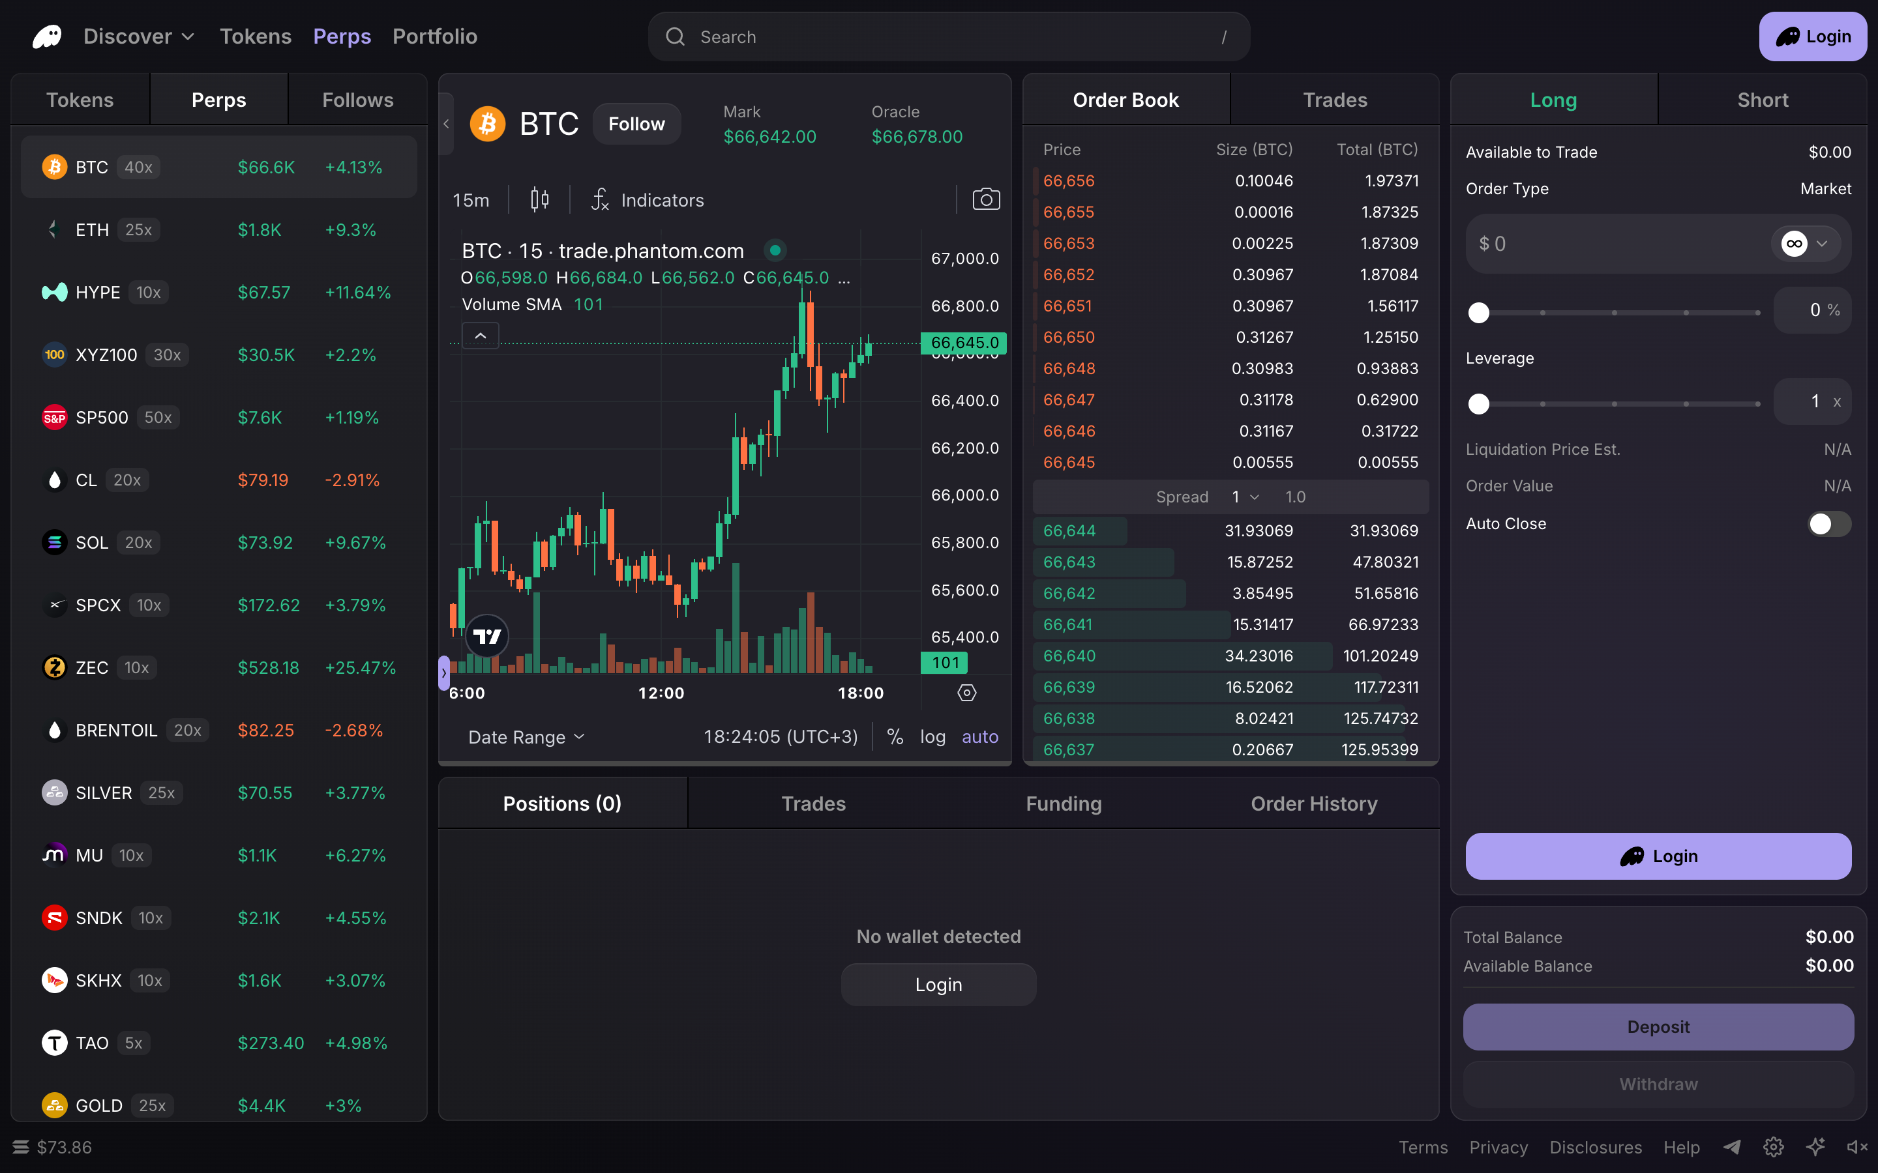The image size is (1878, 1173).
Task: Toggle the Auto Close switch
Action: point(1829,524)
